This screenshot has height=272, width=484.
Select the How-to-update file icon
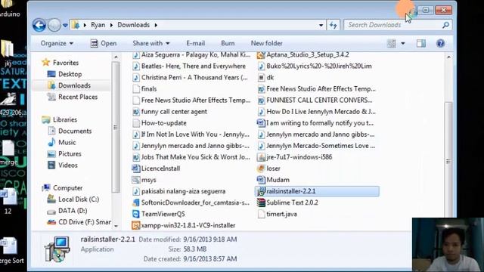point(136,123)
